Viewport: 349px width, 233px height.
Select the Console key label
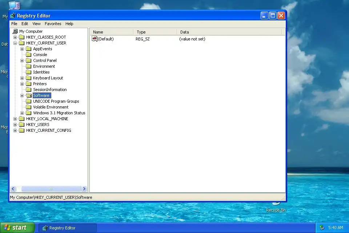(x=40, y=55)
